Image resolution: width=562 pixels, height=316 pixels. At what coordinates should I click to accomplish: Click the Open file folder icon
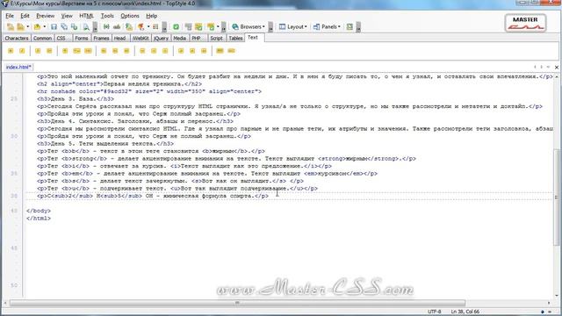pos(37,27)
